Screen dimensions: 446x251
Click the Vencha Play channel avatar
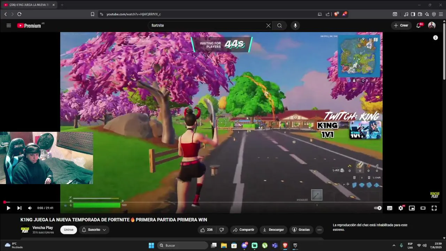25,230
